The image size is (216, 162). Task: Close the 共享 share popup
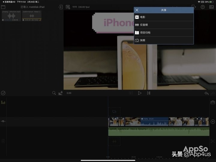[137, 10]
